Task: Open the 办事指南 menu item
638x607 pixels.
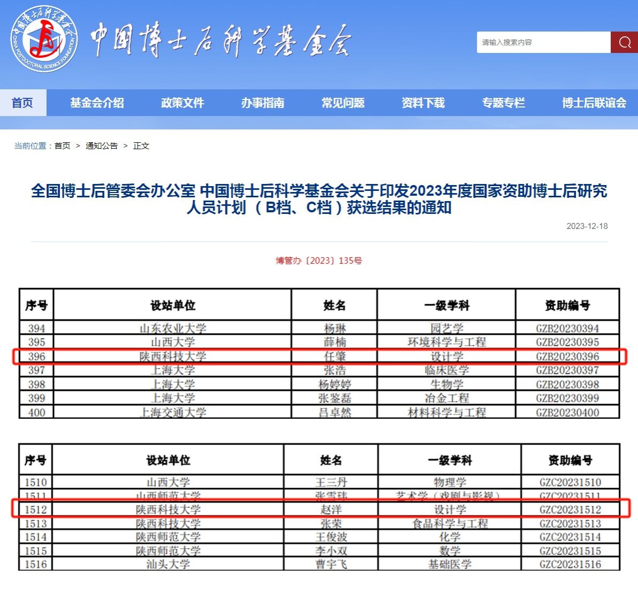Action: tap(262, 103)
